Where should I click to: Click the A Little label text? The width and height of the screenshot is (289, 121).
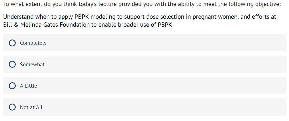(28, 86)
